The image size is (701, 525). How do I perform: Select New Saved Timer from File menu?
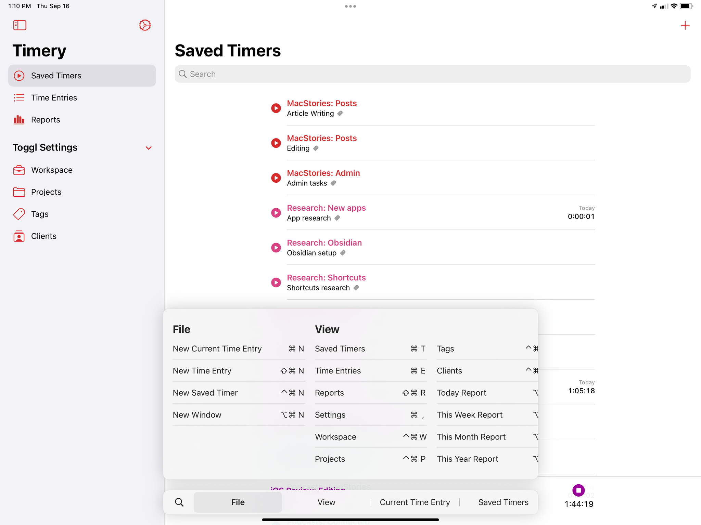[x=205, y=392]
